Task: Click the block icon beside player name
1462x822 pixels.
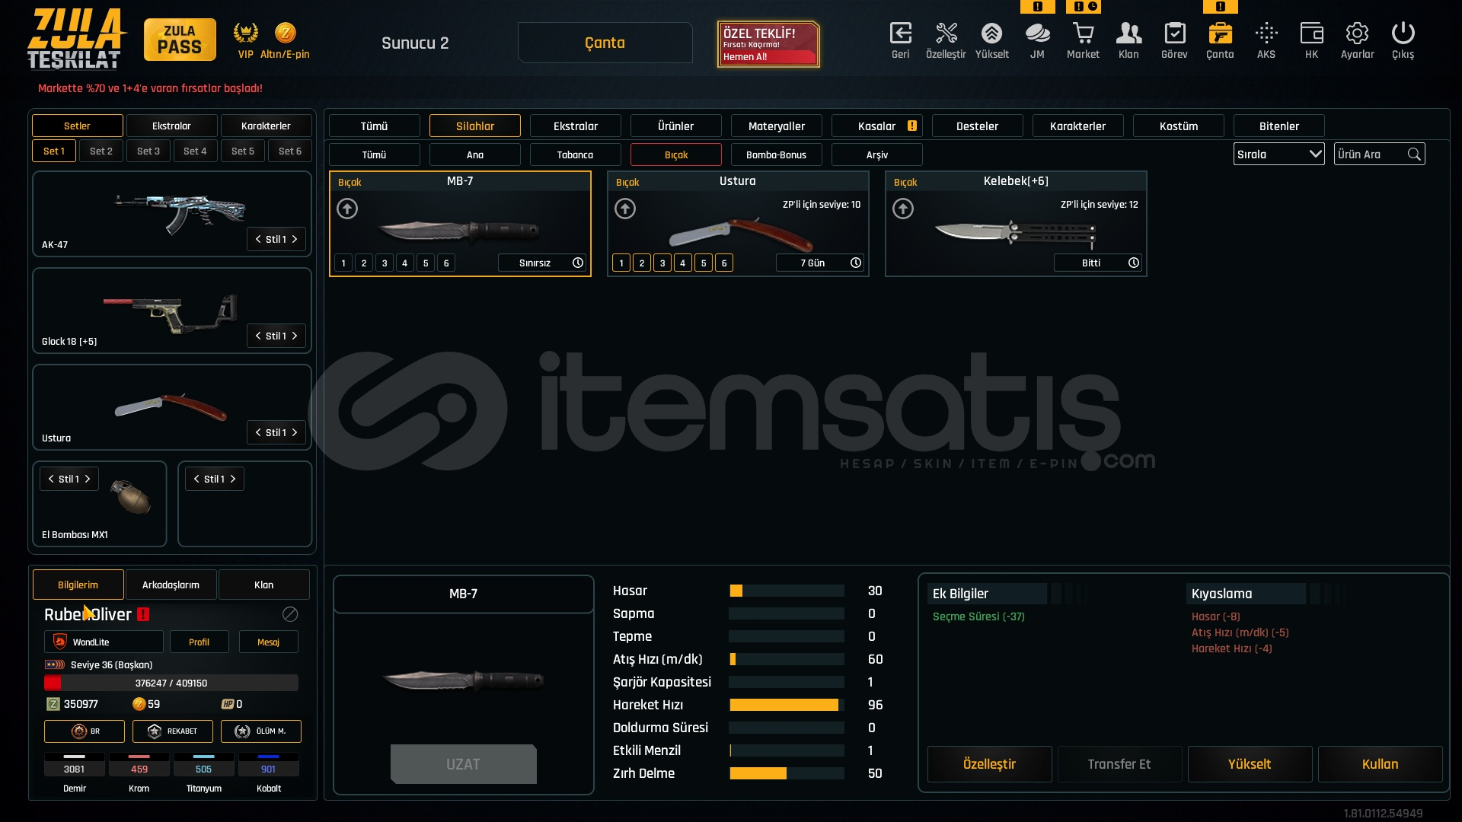Action: pos(290,614)
